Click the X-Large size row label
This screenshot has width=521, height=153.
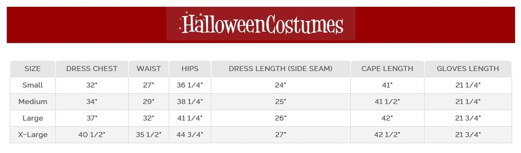coord(33,135)
